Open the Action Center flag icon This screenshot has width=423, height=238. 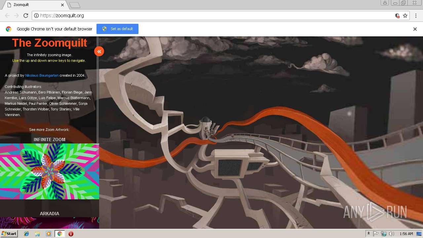tap(376, 234)
